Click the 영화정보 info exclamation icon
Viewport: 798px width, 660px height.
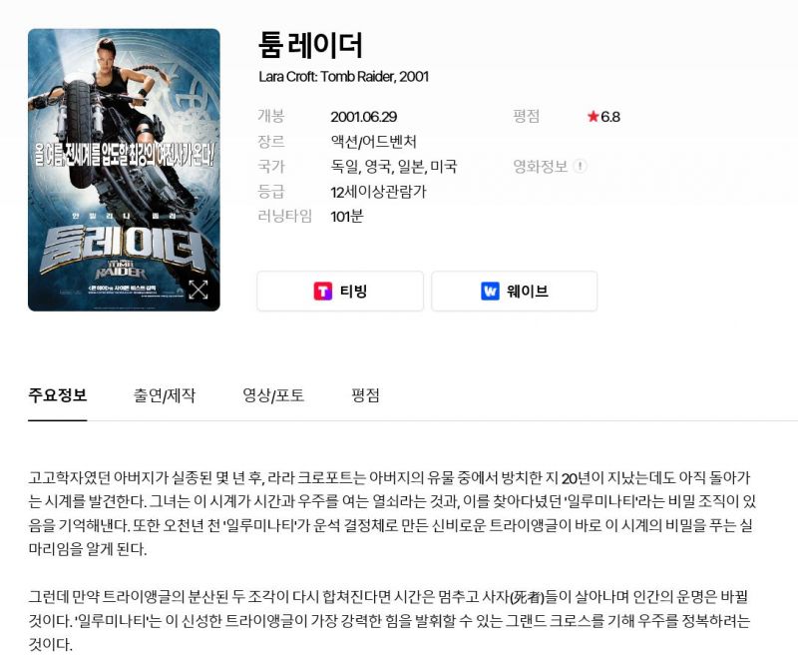tap(580, 166)
